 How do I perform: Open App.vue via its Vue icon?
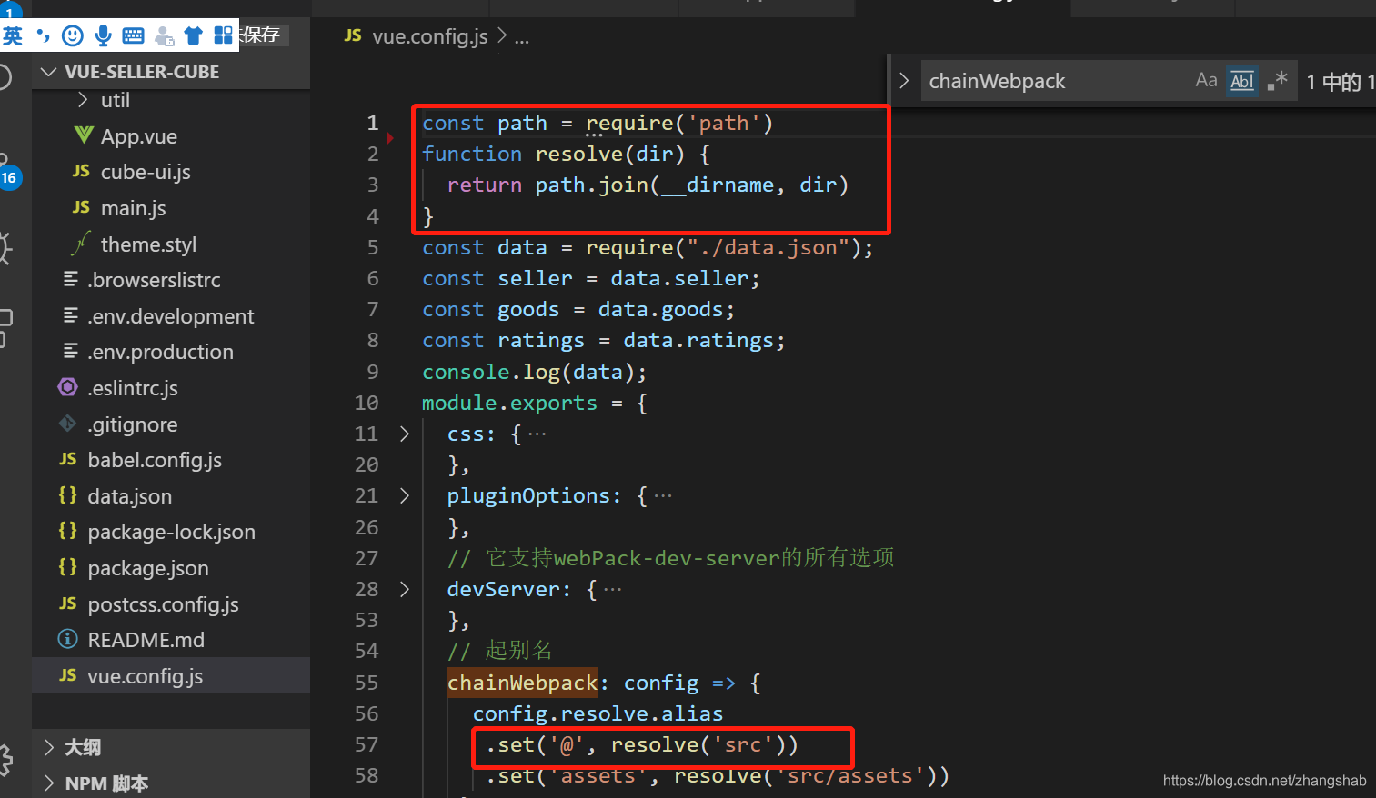[84, 135]
